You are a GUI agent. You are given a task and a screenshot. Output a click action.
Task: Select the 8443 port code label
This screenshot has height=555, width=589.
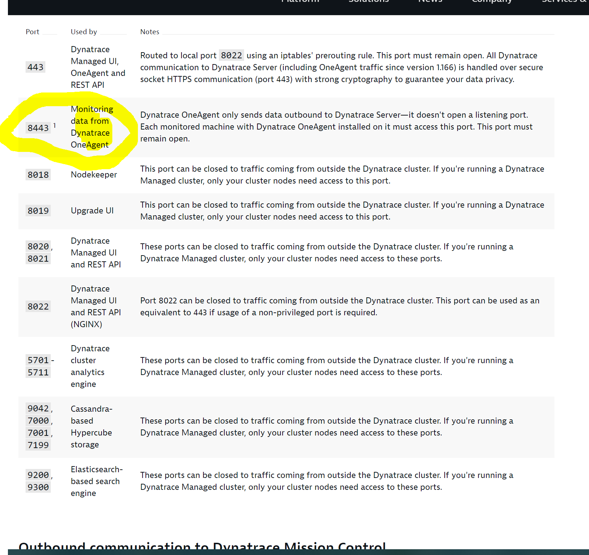click(38, 128)
